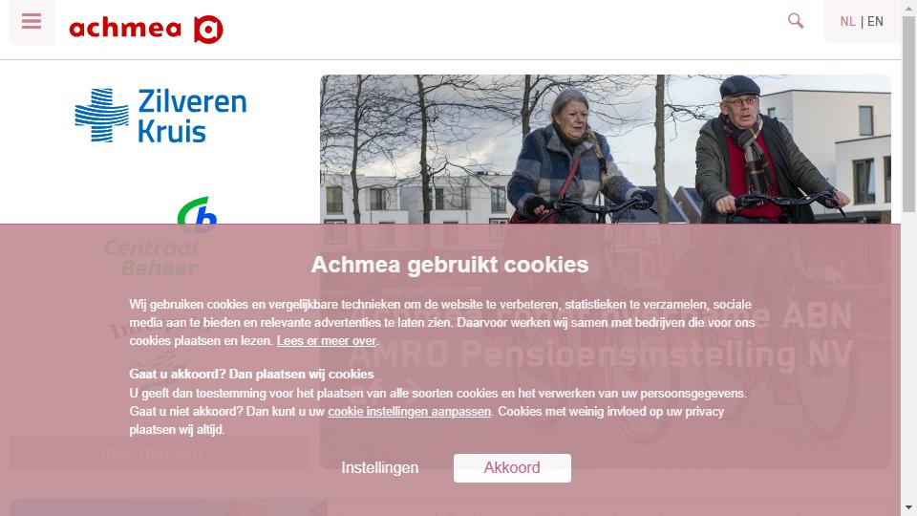This screenshot has width=917, height=516.
Task: Open the ABN AMRO Pensioeninstelling headline
Action: click(x=600, y=334)
